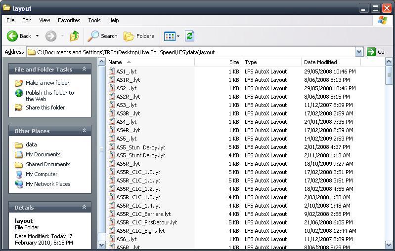
Task: Open the Views dropdown icon
Action: (x=172, y=36)
